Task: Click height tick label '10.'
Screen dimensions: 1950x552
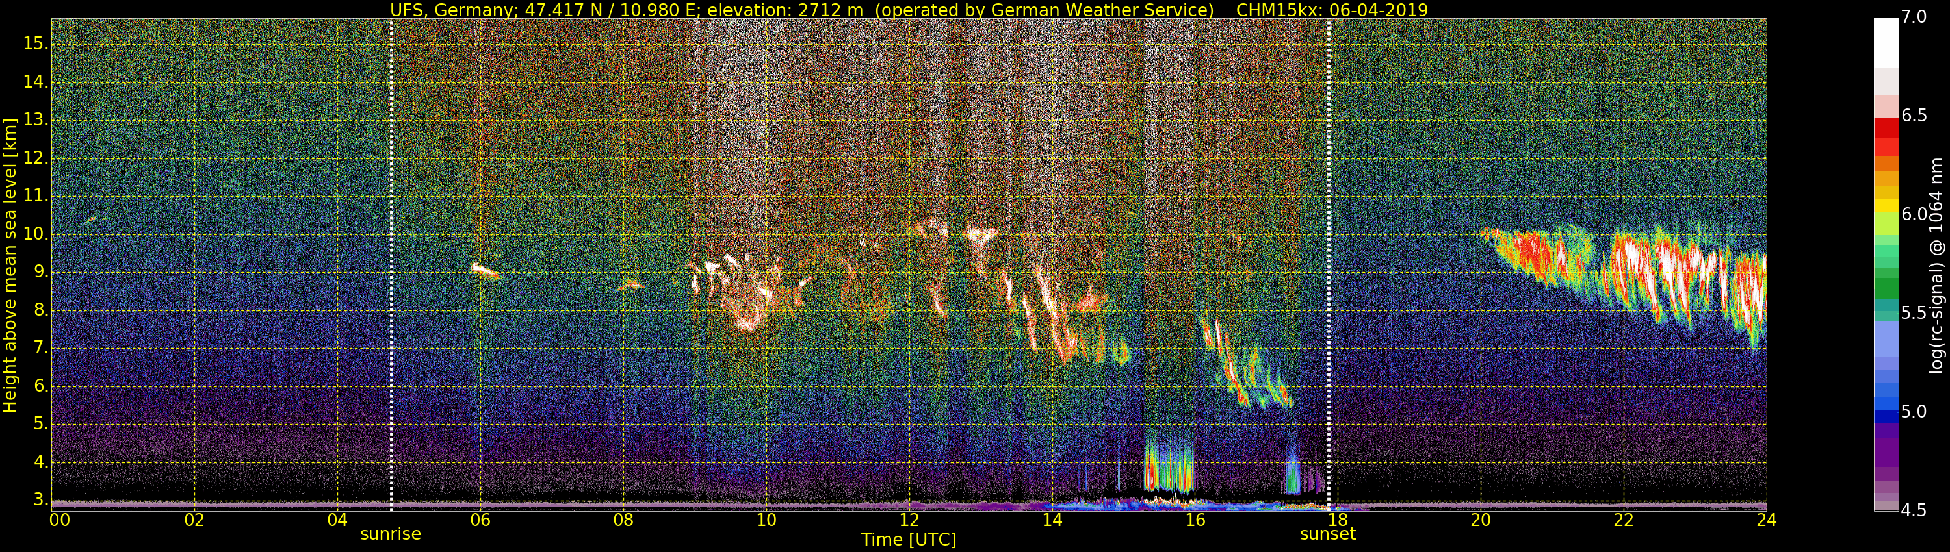Action: pos(36,234)
